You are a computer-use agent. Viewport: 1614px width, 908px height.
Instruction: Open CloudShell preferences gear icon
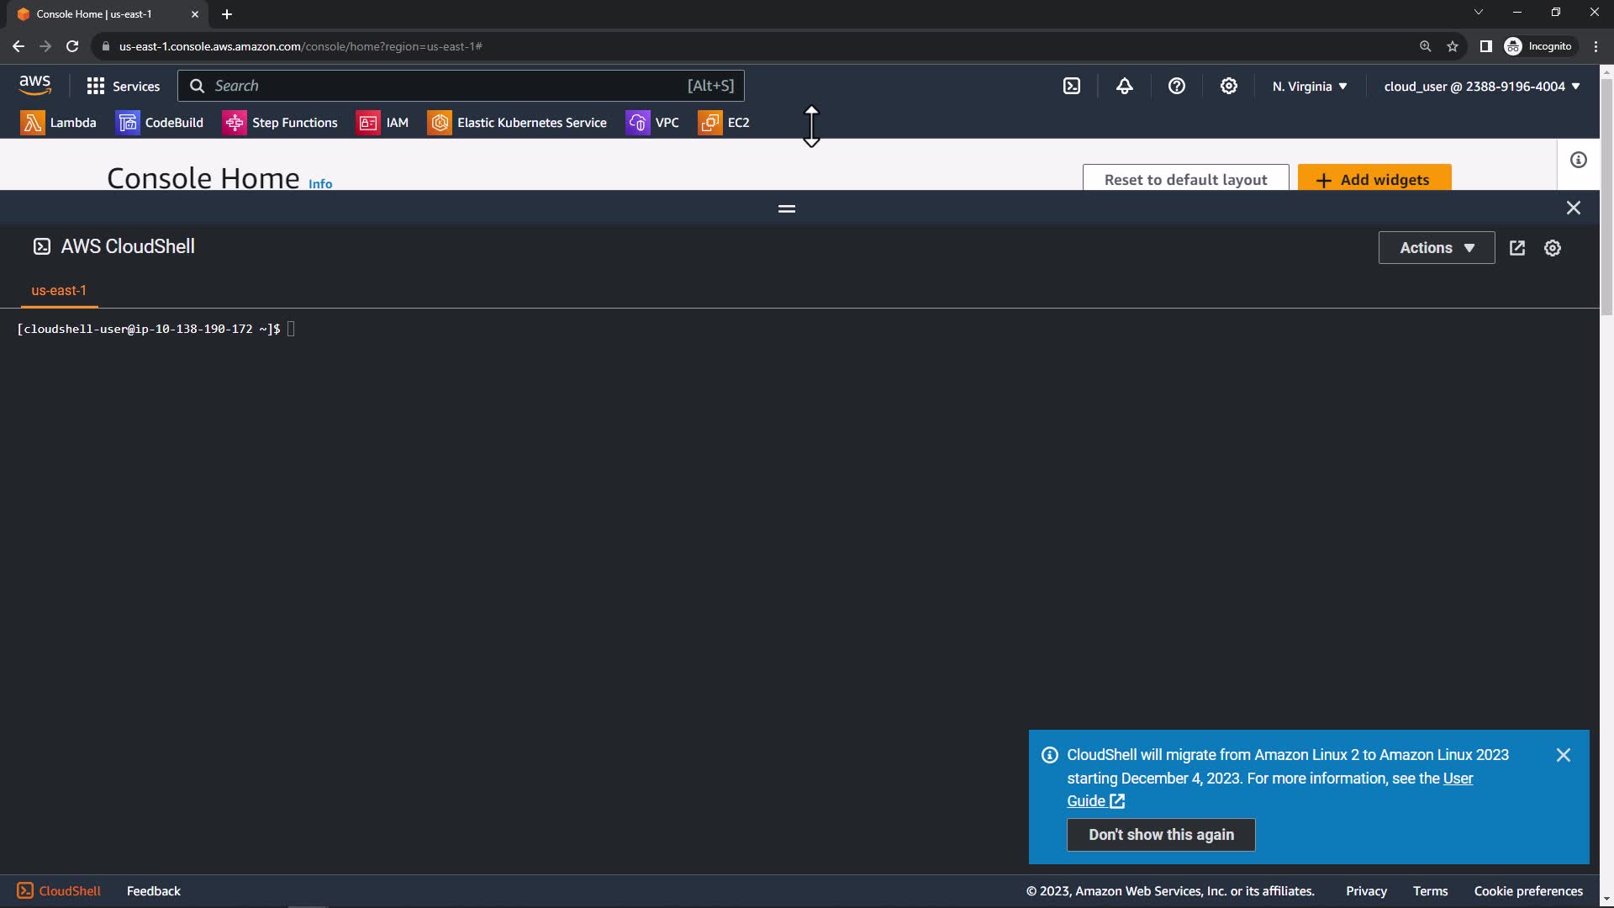tap(1552, 248)
